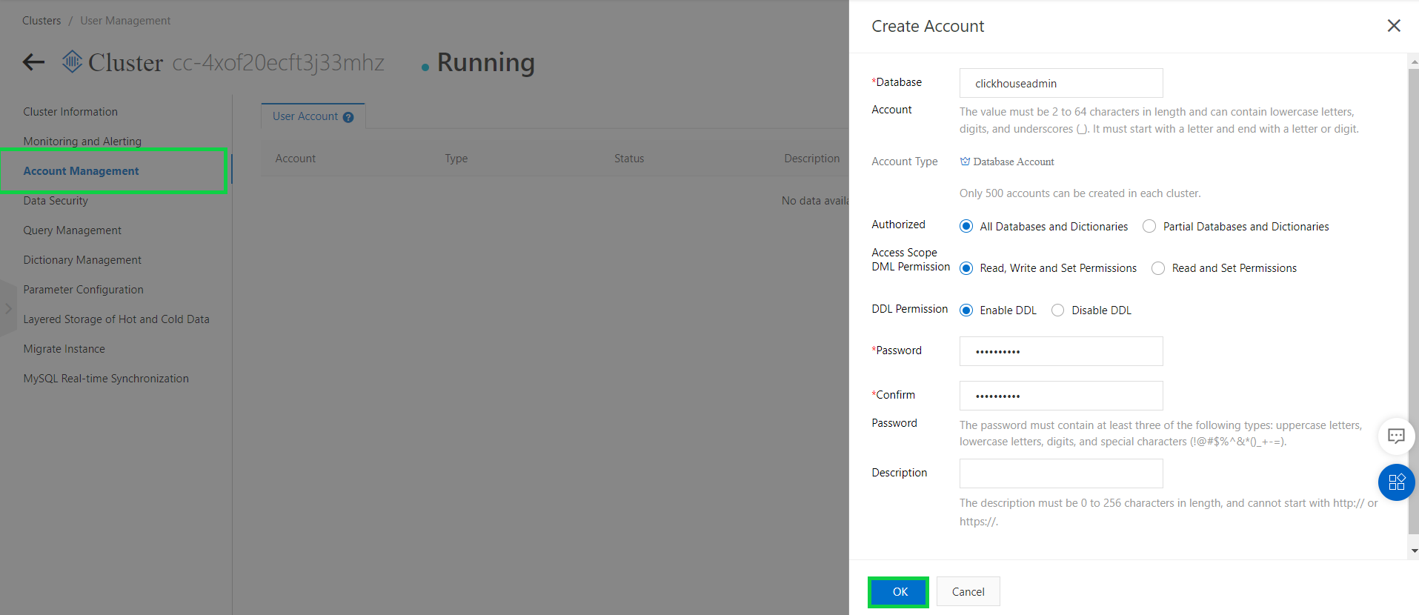
Task: Open MySQL Real-time Synchronization page
Action: (106, 379)
